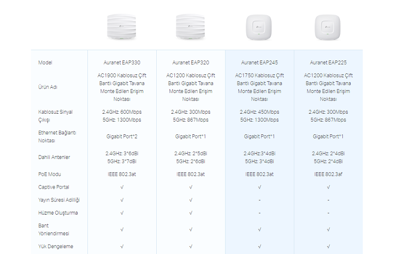Click EAP245's IEEE 802.3at PoE value
The height and width of the screenshot is (254, 393).
(x=259, y=174)
